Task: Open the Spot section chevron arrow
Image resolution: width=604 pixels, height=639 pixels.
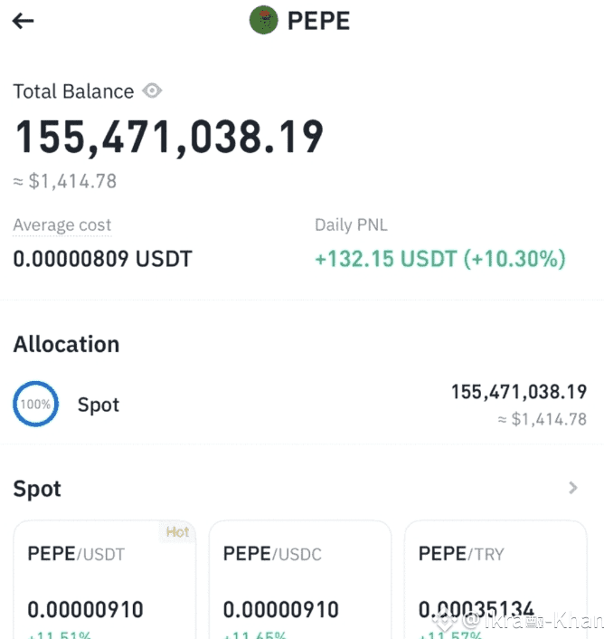Action: coord(573,488)
